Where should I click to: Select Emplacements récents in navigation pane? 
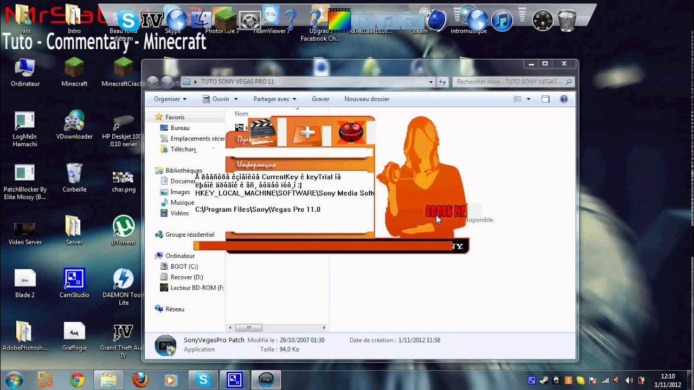click(192, 139)
